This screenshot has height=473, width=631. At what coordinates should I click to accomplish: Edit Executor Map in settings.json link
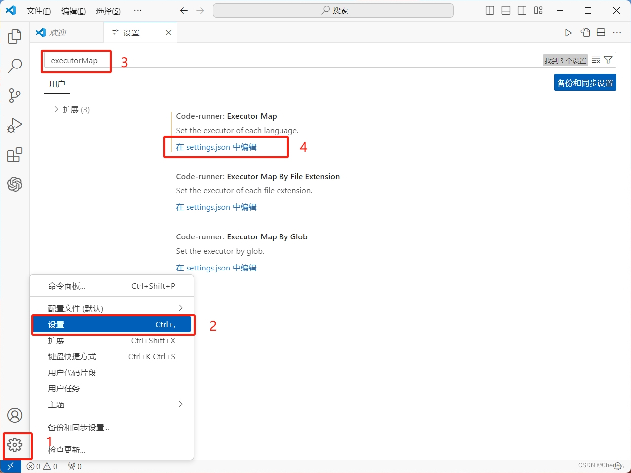216,147
